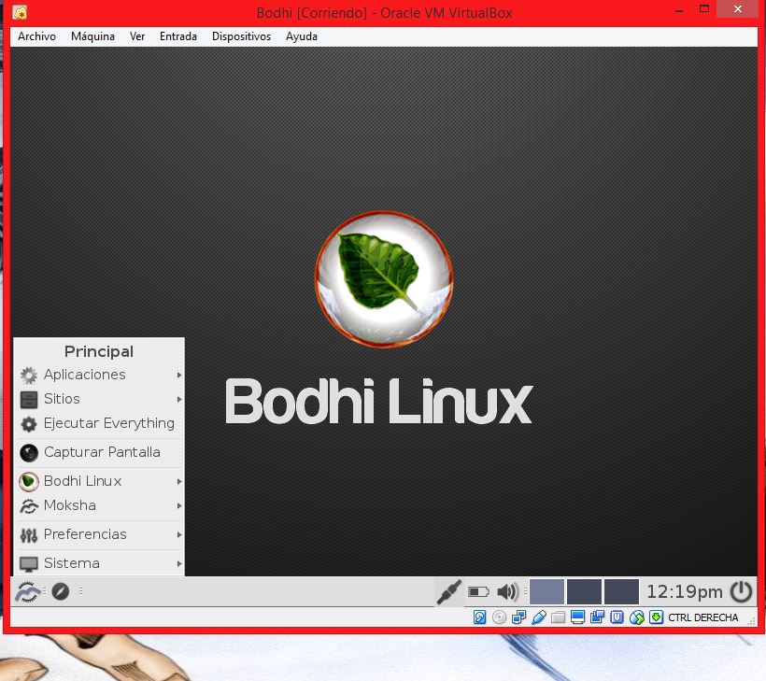
Task: Click the network connection plug icon
Action: coord(449,591)
